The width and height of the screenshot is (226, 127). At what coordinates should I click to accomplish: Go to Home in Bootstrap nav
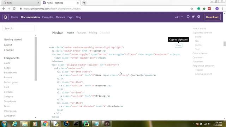point(15,17)
